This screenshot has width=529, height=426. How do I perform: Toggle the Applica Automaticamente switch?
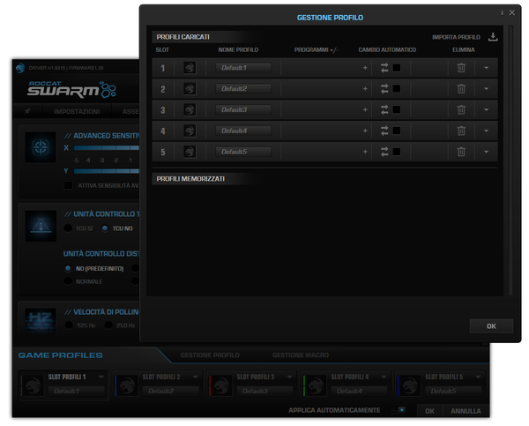[399, 410]
